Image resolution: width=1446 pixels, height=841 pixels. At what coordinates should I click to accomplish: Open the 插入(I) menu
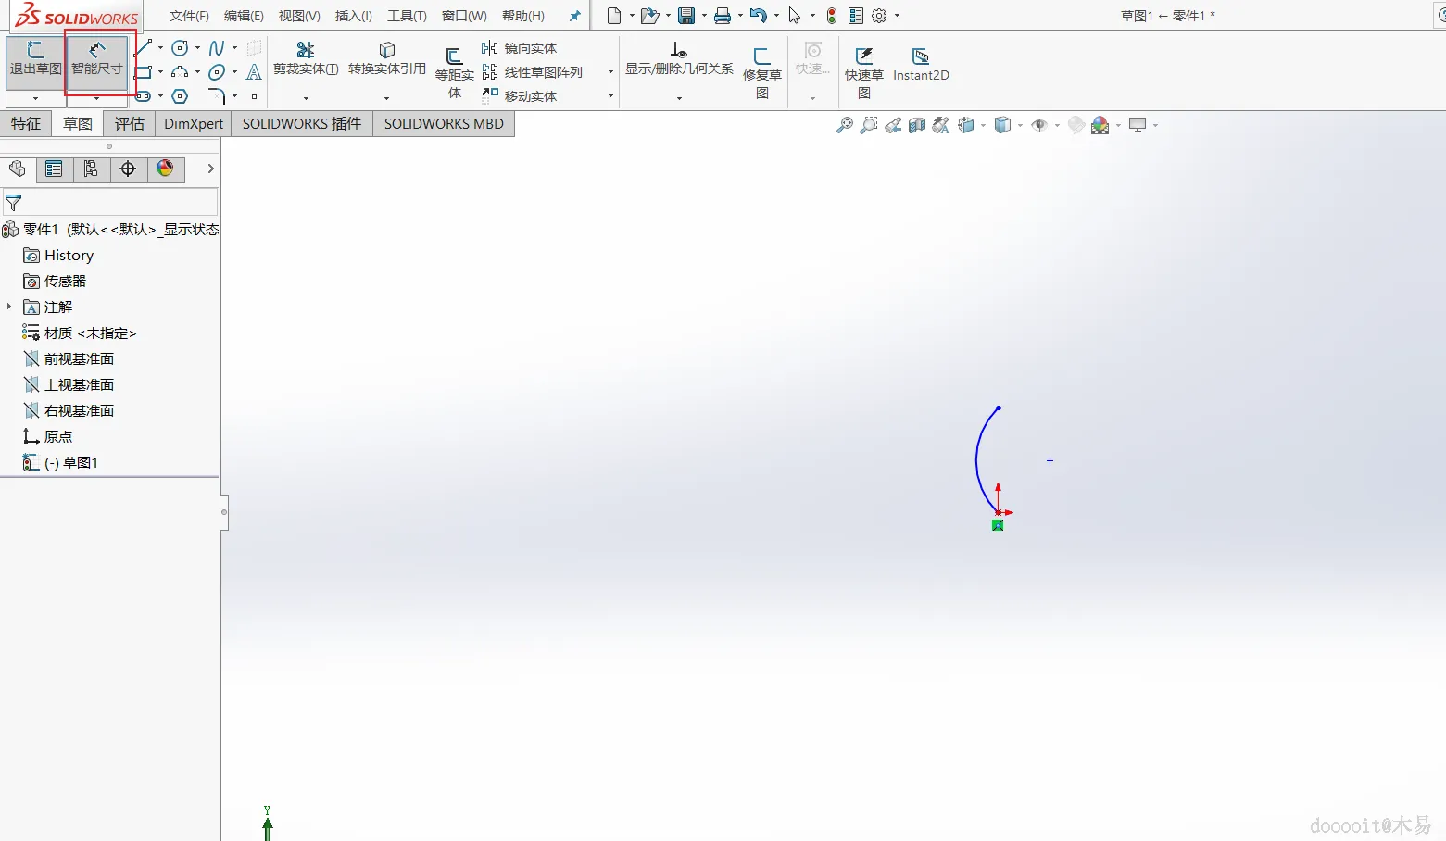pos(354,16)
